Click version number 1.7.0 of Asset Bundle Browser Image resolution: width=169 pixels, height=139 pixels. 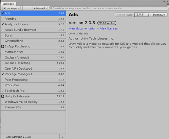click(61, 30)
